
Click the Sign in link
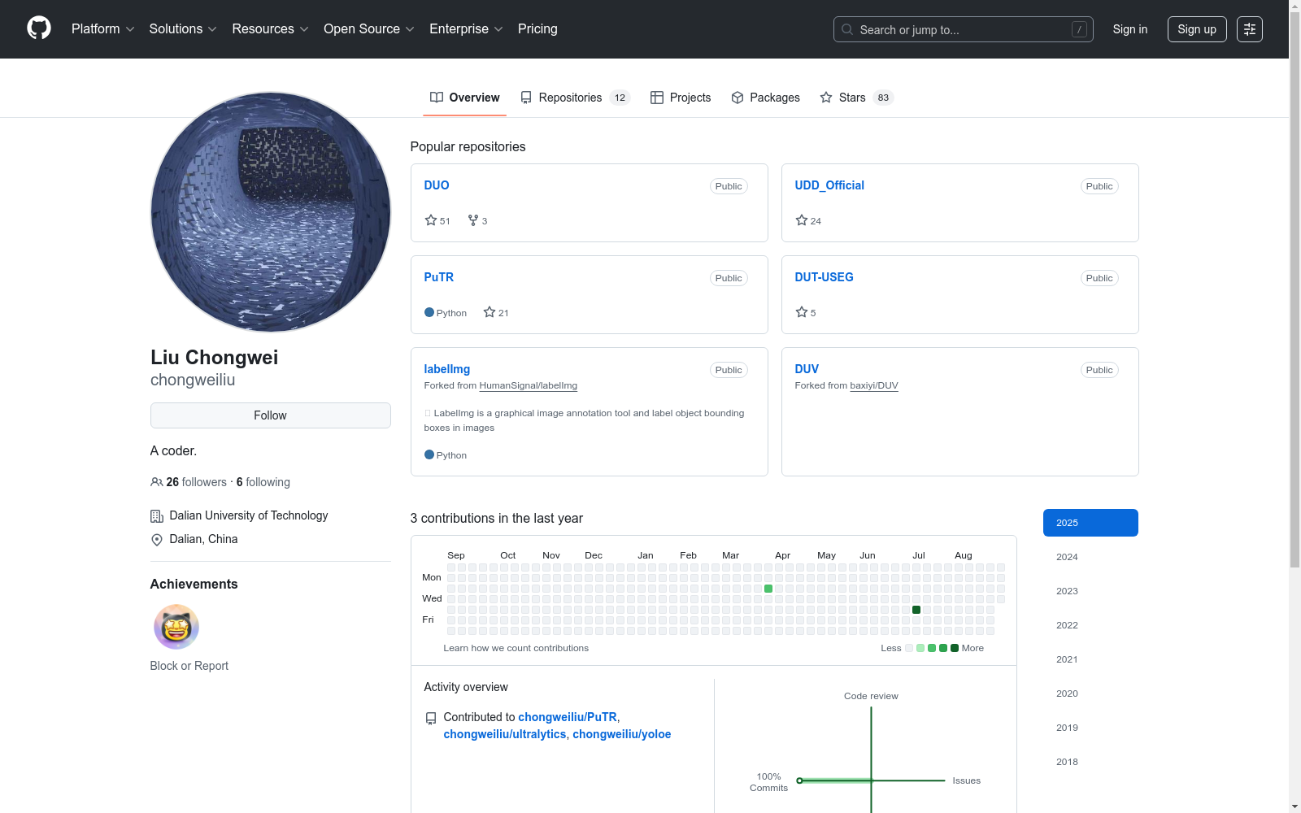(x=1130, y=29)
